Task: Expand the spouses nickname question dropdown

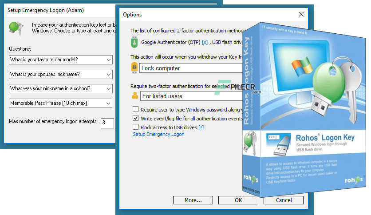Action: [109, 74]
